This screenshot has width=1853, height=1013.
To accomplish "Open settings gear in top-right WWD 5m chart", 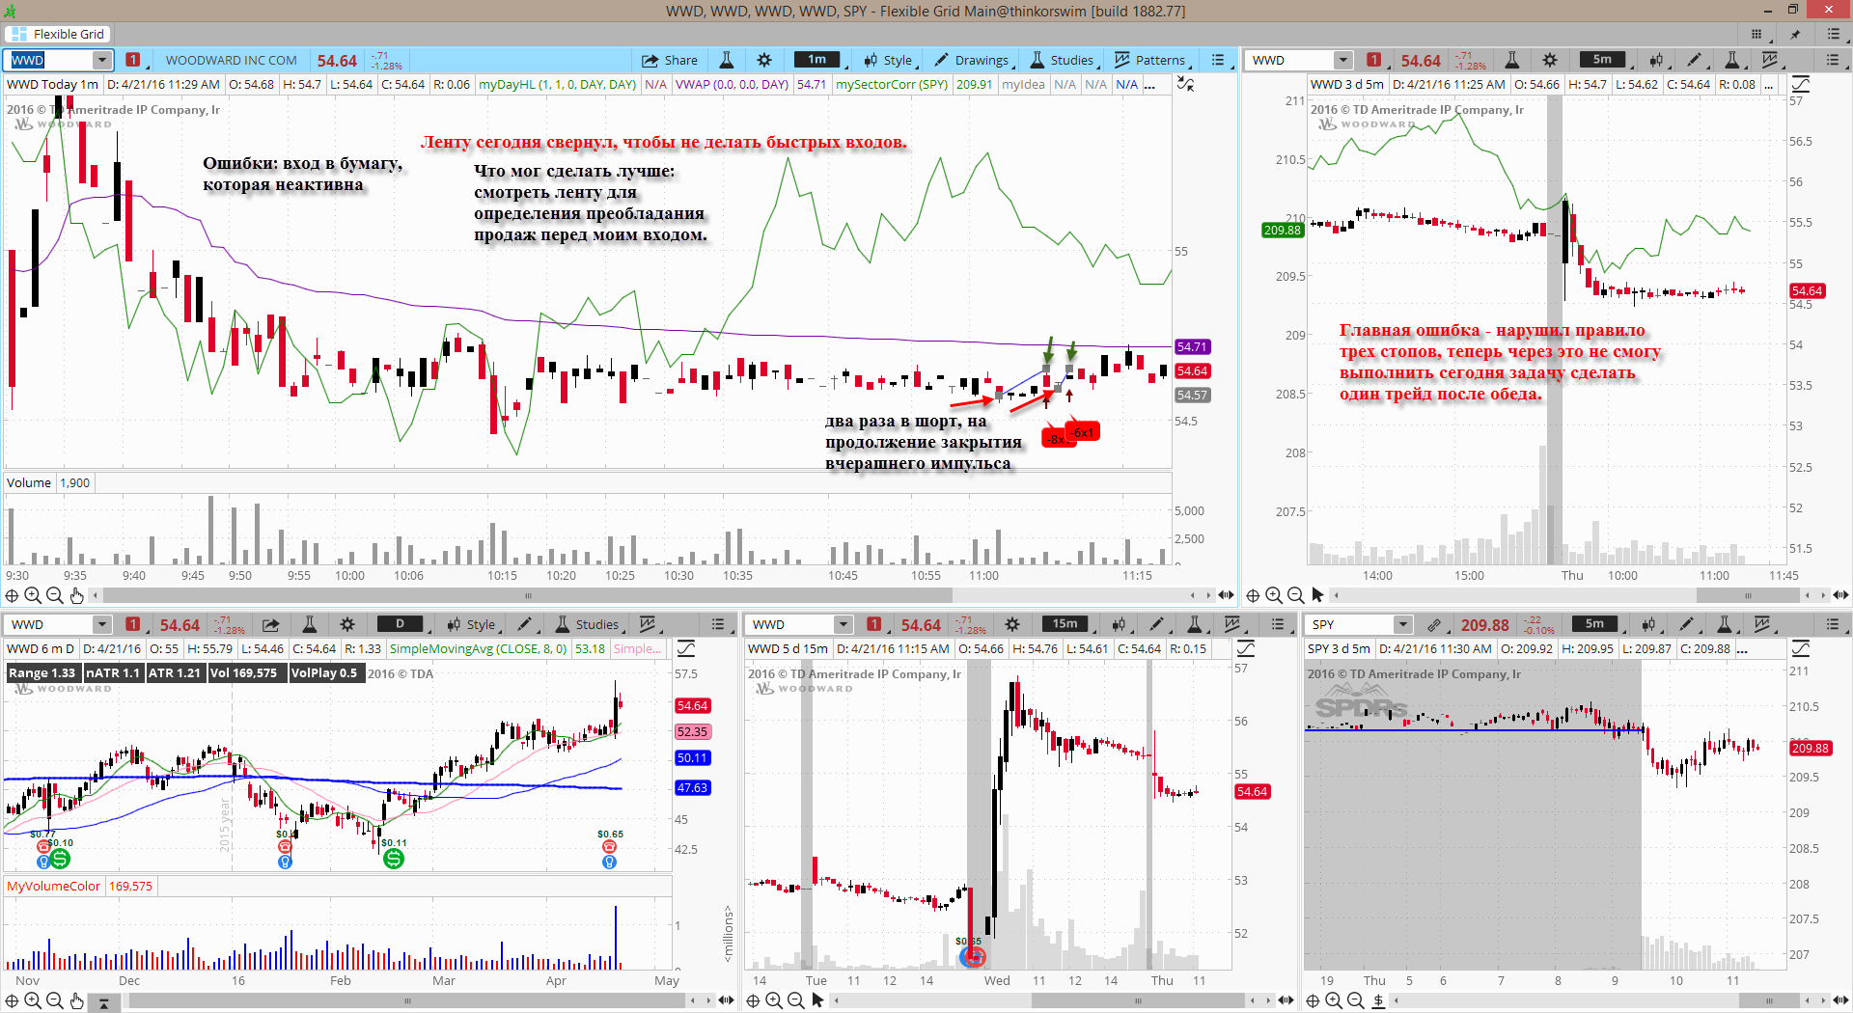I will (x=1550, y=60).
